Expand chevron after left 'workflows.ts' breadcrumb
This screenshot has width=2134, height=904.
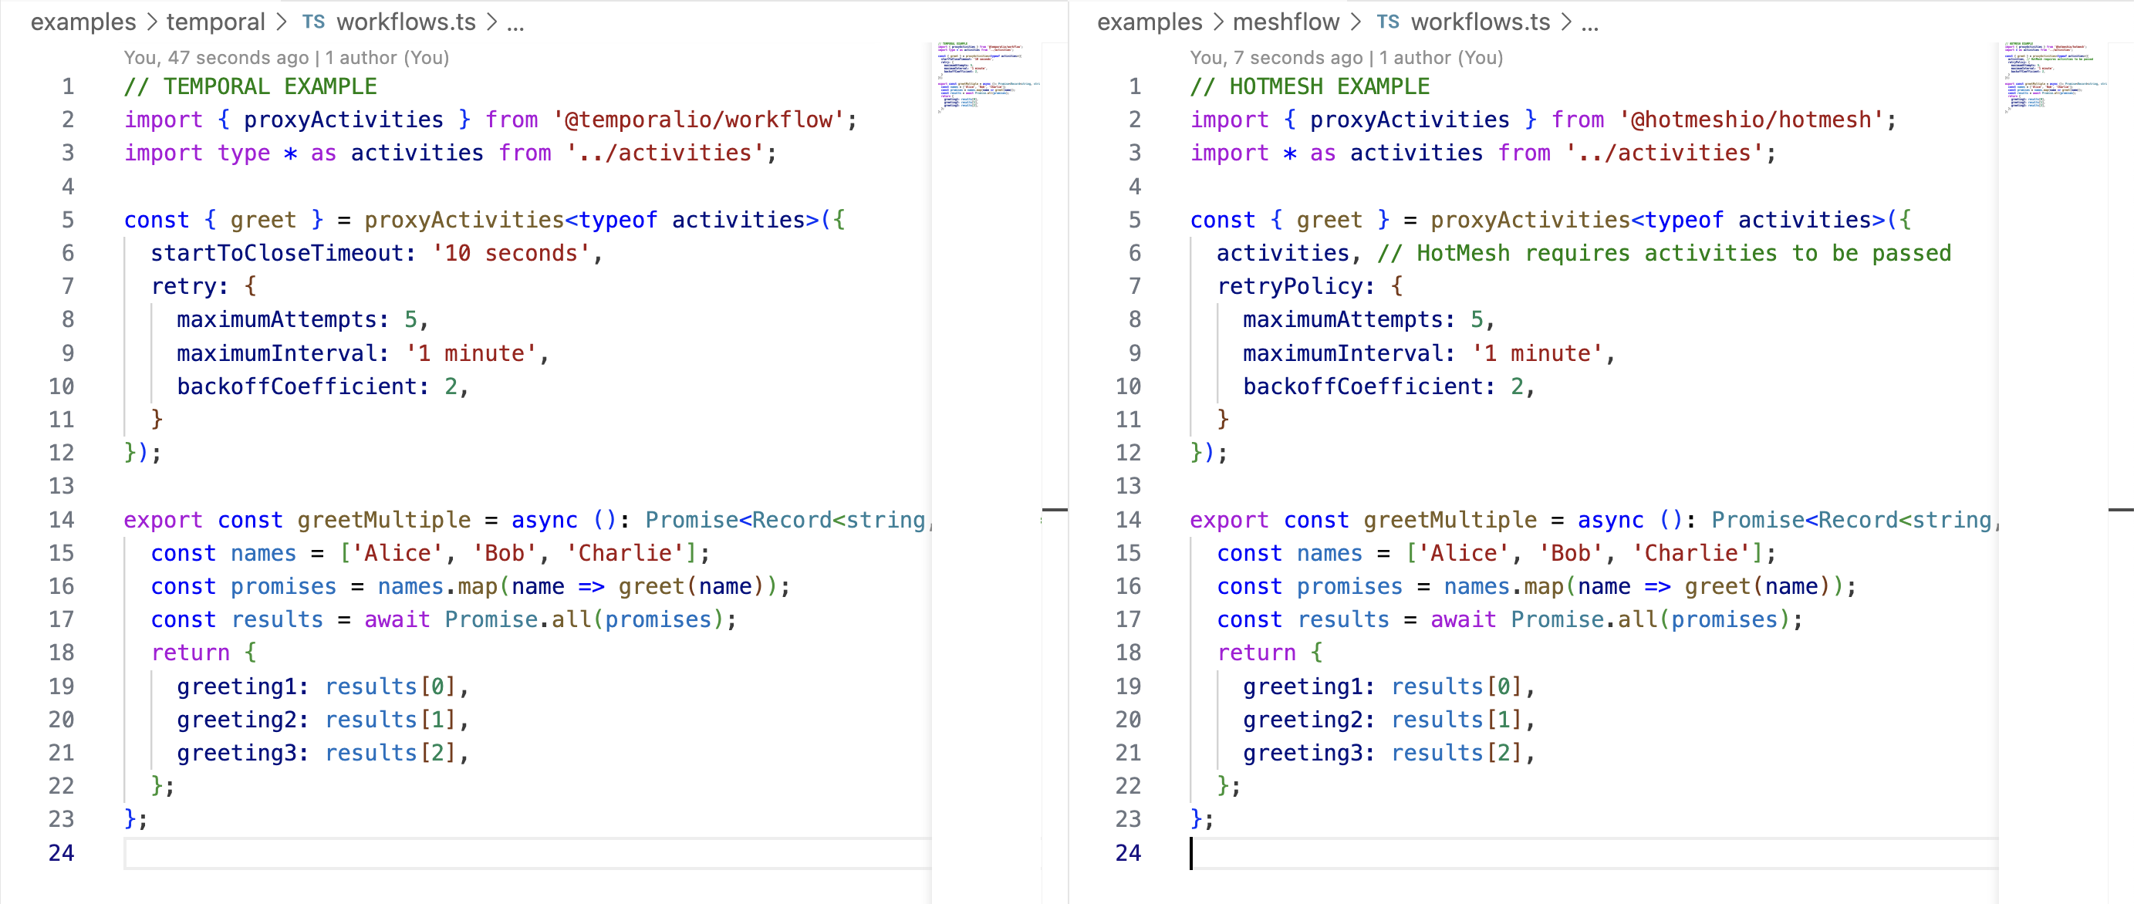coord(491,22)
